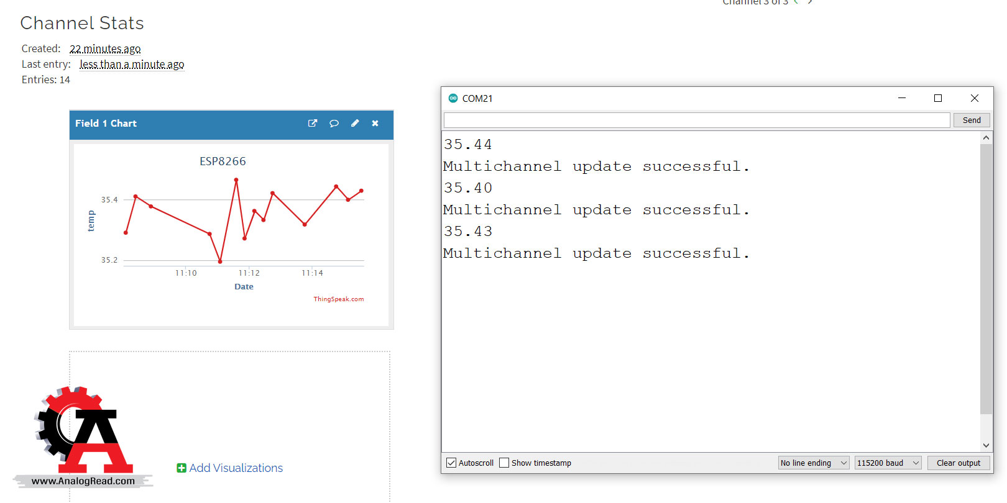Click the green plus Add Visualizations icon
The width and height of the screenshot is (1007, 503).
pos(182,468)
